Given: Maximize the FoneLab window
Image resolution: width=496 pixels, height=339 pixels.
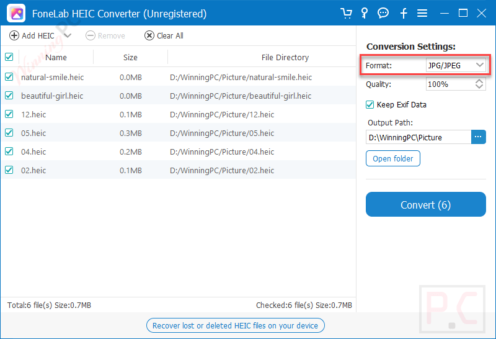Looking at the screenshot, I should pyautogui.click(x=463, y=13).
